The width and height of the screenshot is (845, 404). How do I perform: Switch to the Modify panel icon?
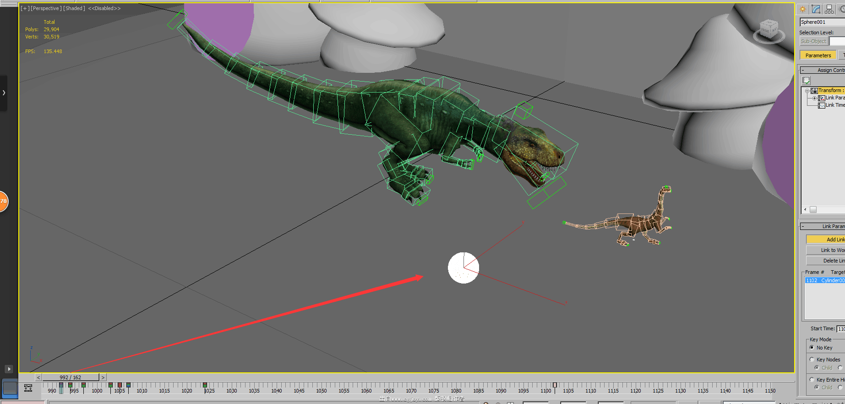(x=816, y=9)
